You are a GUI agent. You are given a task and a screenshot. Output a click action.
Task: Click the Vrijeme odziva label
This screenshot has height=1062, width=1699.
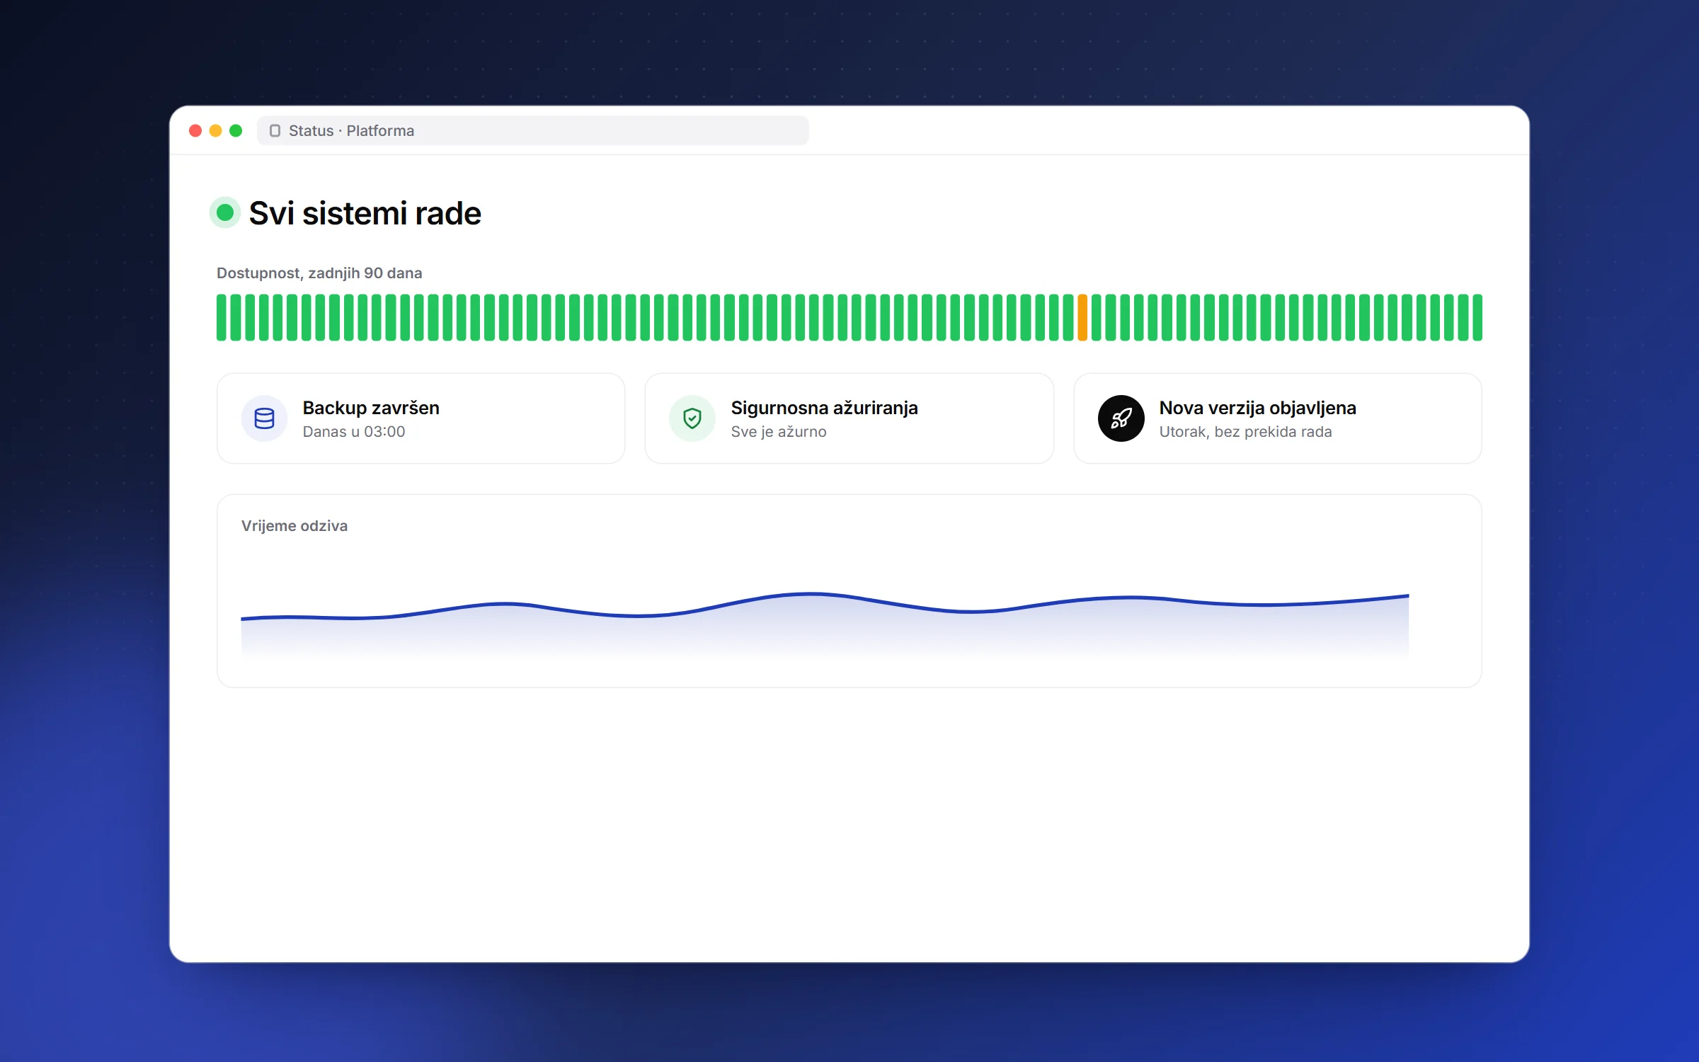pyautogui.click(x=294, y=526)
